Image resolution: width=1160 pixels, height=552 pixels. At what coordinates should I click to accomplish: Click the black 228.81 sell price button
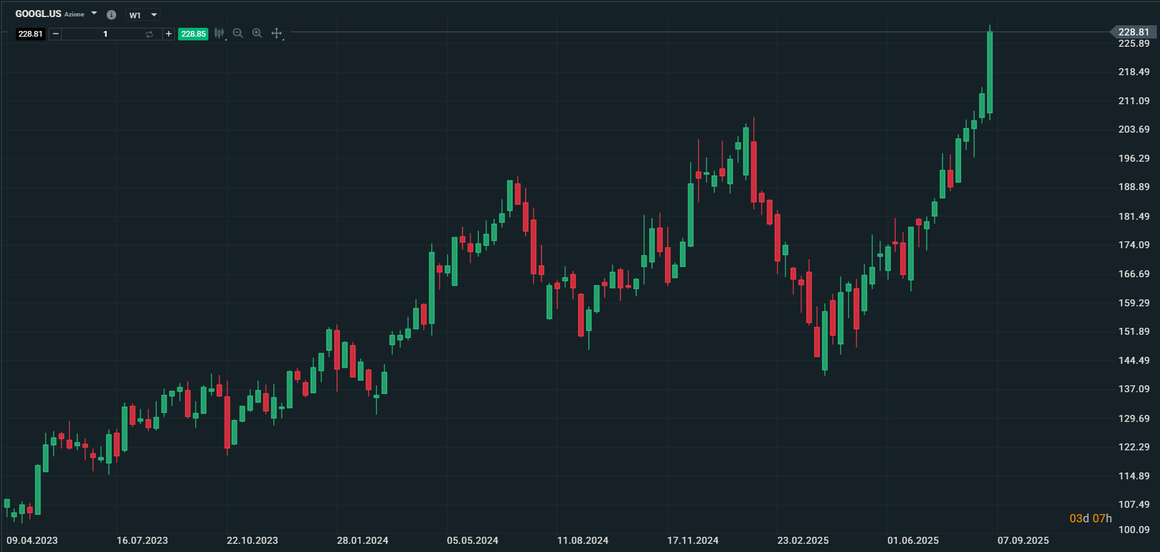point(30,34)
